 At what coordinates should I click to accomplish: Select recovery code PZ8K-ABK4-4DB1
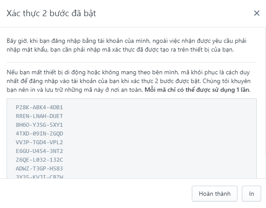(x=40, y=107)
